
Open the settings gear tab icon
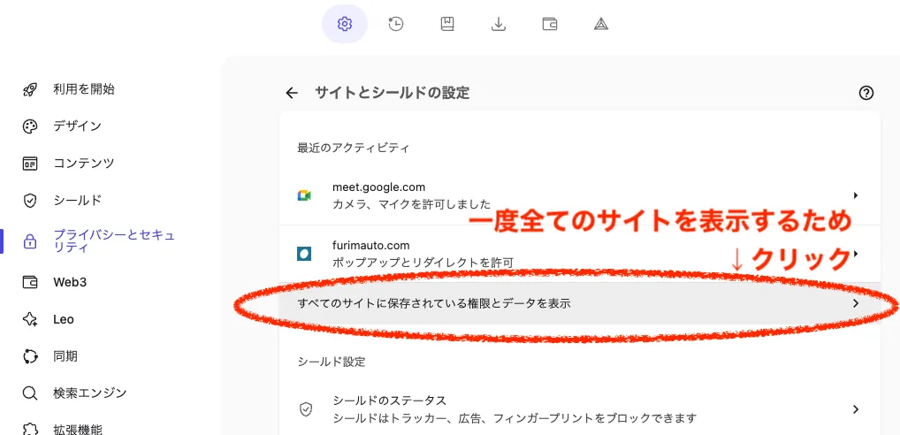pyautogui.click(x=345, y=24)
